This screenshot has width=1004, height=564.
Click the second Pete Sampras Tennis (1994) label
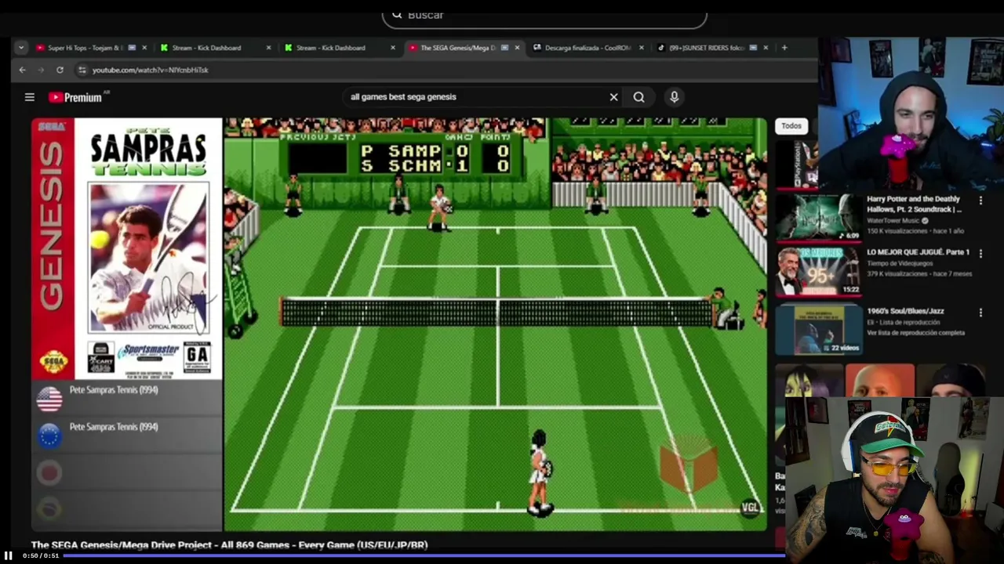point(114,427)
